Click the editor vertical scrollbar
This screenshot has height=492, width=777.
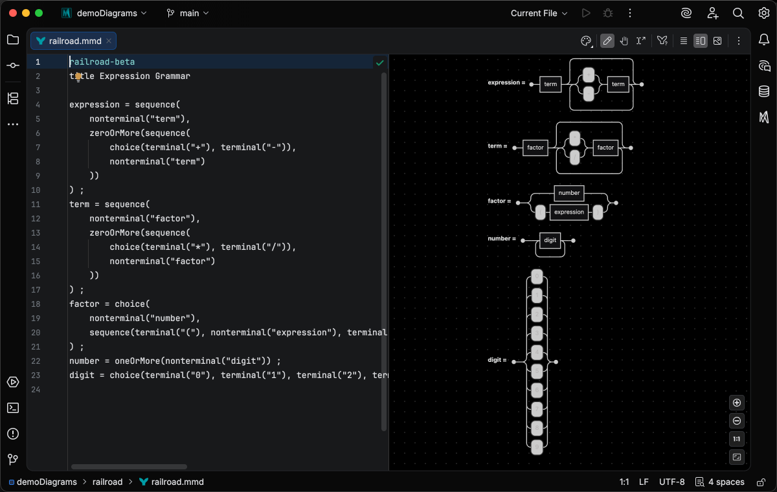(384, 251)
